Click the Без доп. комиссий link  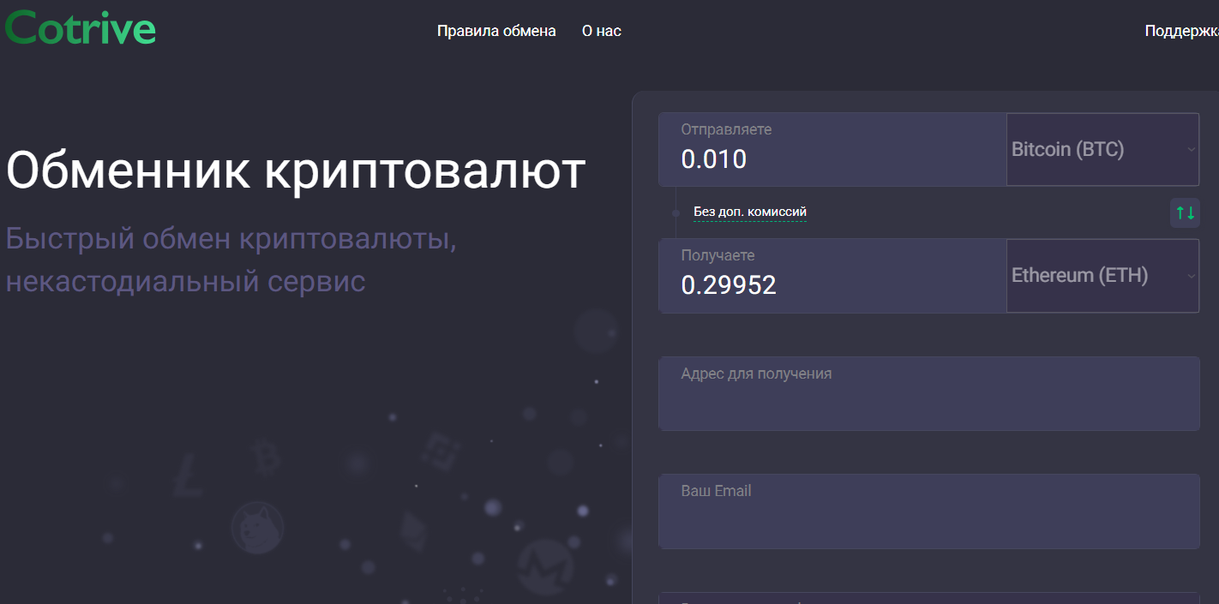click(x=749, y=212)
